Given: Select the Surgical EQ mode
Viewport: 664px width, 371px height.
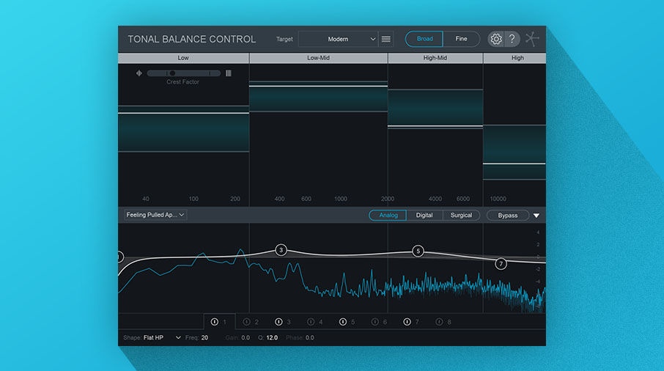Looking at the screenshot, I should click(461, 216).
